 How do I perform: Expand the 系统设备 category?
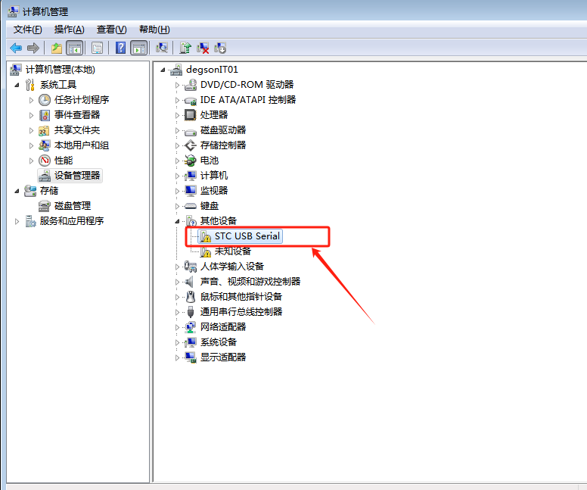pyautogui.click(x=177, y=342)
